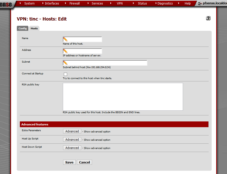Click the 'RSA public key' field label
Image resolution: width=227 pixels, height=174 pixels.
click(x=31, y=84)
